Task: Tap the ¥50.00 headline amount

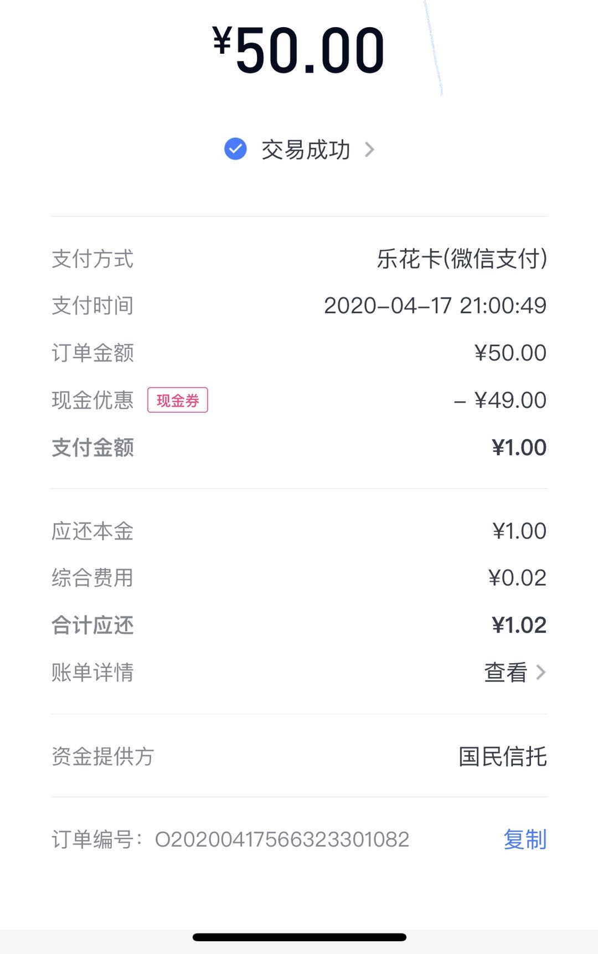Action: point(299,50)
